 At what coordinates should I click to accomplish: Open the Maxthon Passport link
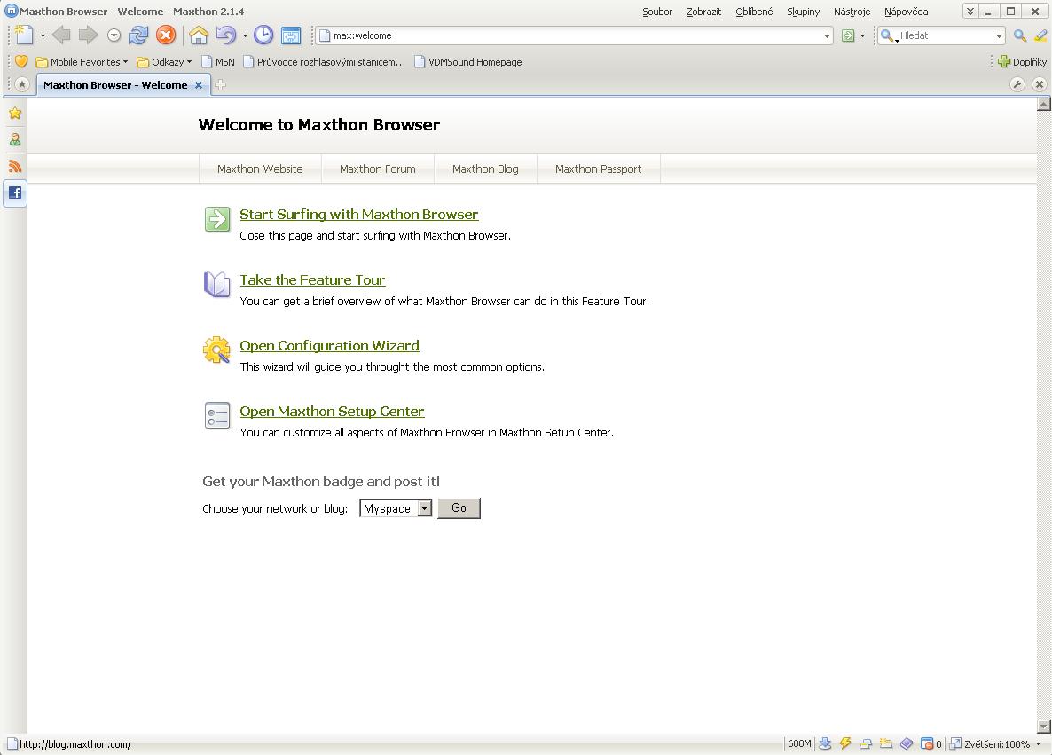(x=598, y=169)
